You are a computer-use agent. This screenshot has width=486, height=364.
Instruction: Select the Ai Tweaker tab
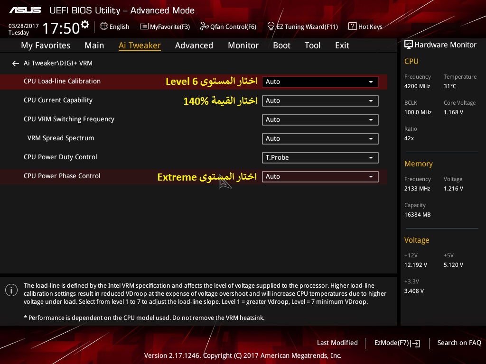[x=140, y=45]
